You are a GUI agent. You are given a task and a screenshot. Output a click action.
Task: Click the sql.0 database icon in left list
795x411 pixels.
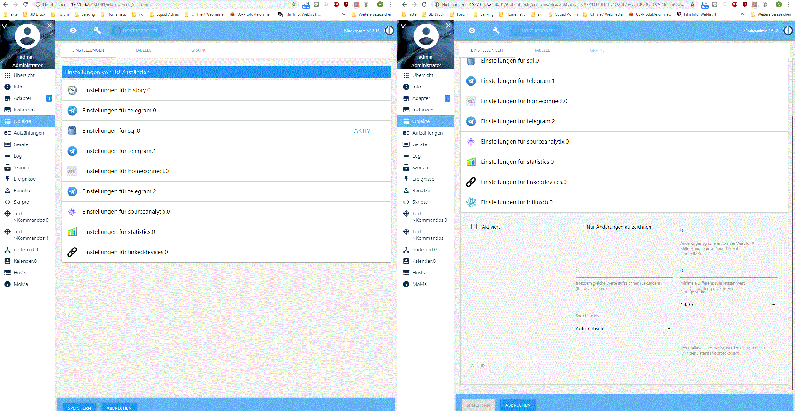click(72, 131)
